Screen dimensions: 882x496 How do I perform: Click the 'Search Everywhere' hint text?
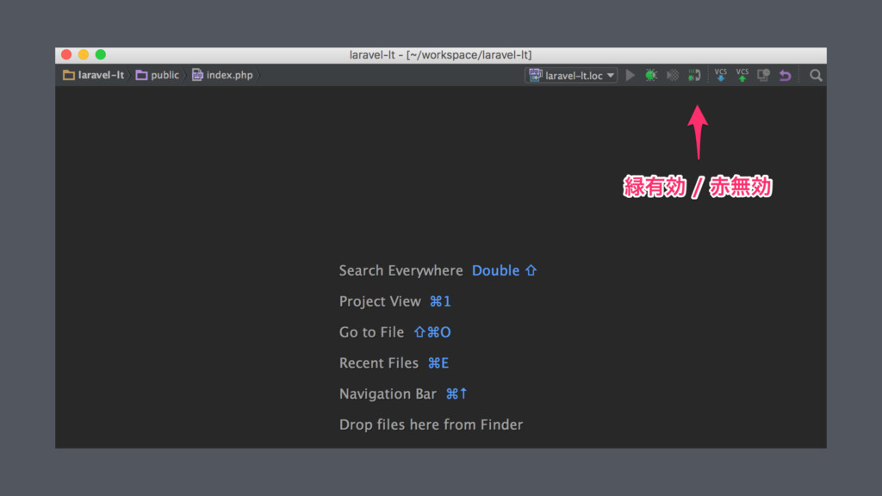click(x=401, y=270)
